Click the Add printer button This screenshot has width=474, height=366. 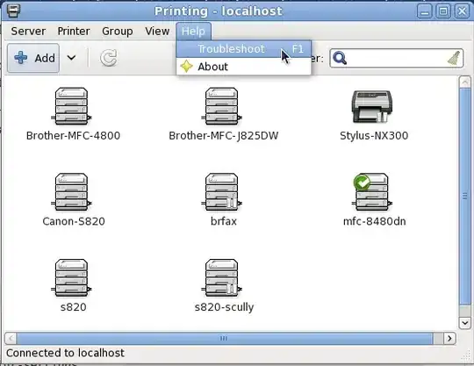coord(33,58)
